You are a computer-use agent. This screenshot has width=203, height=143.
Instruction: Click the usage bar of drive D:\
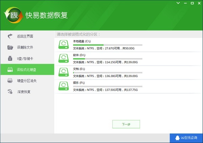coord(108,59)
